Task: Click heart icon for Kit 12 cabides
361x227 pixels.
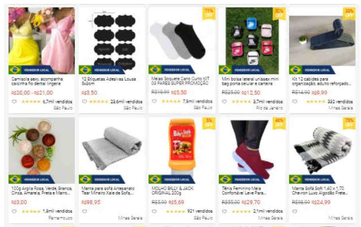Action: [295, 101]
